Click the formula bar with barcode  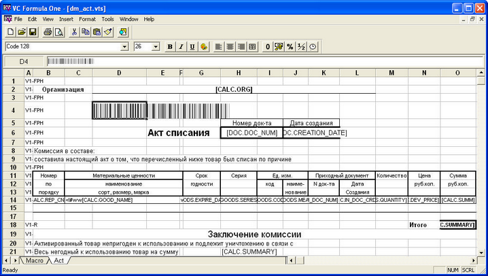click(x=265, y=61)
